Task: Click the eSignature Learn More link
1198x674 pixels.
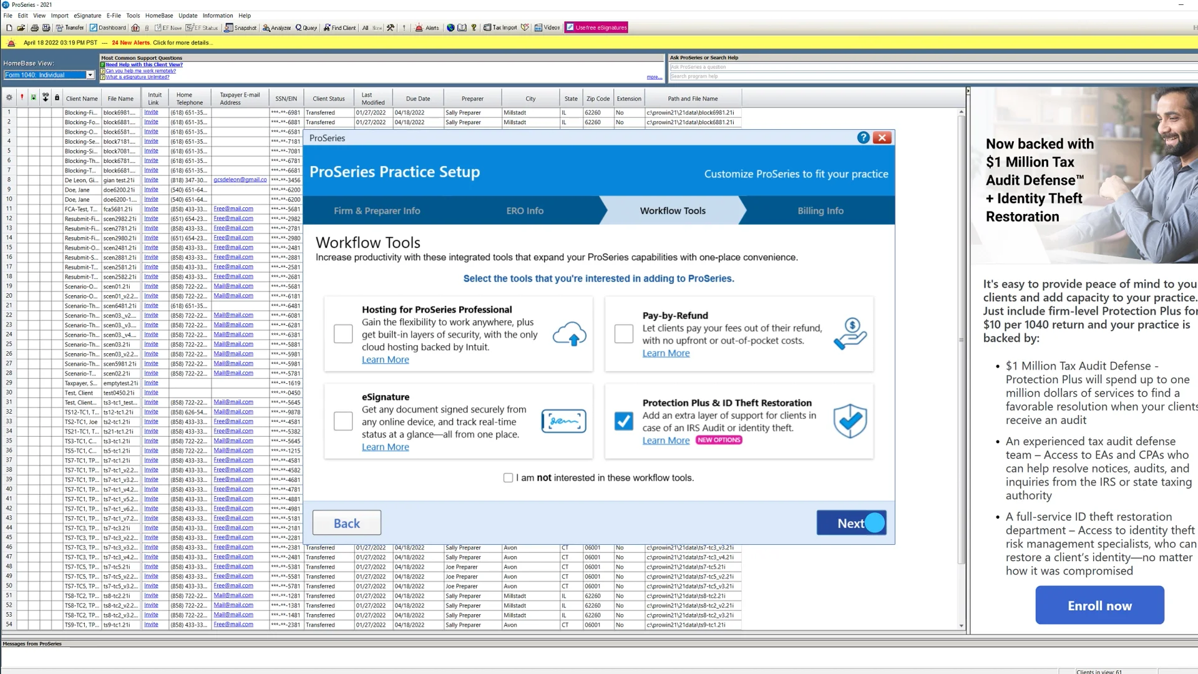Action: pos(385,447)
